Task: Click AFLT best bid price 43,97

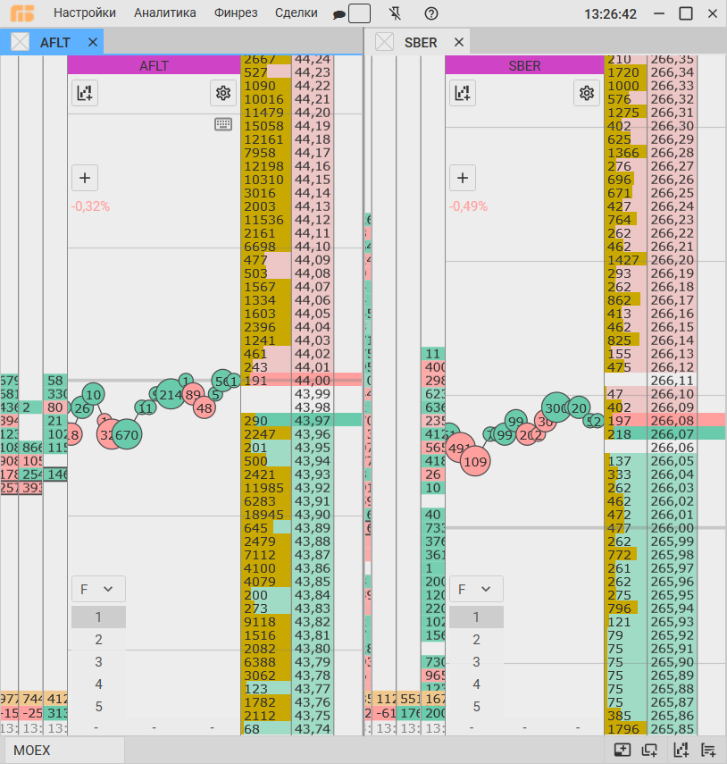Action: point(313,421)
